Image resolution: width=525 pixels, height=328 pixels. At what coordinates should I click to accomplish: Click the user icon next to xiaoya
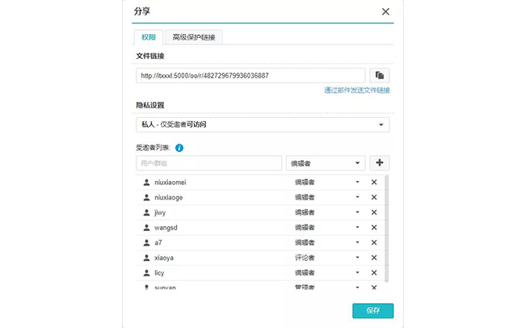pyautogui.click(x=146, y=258)
